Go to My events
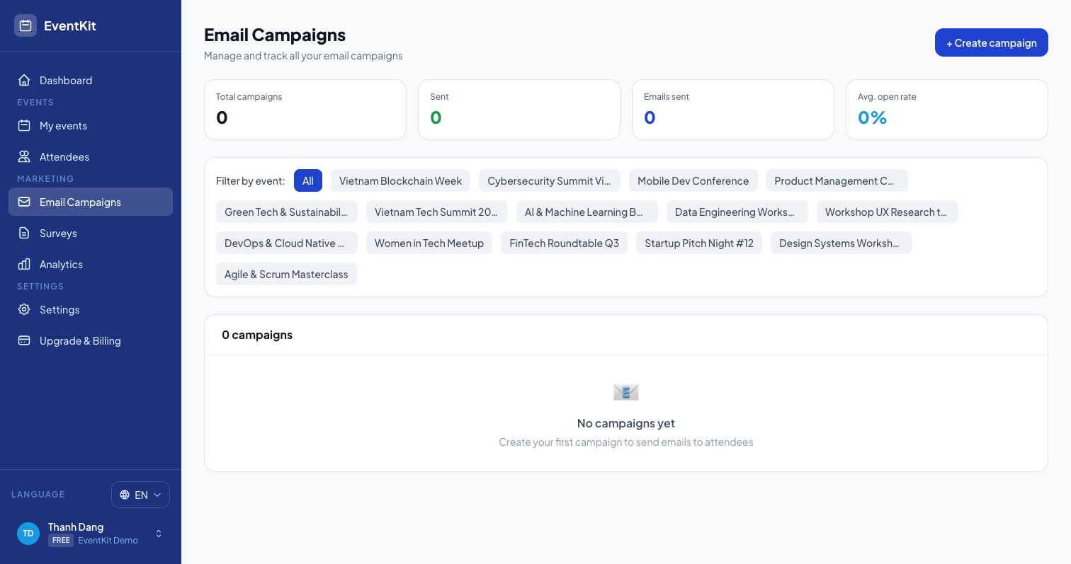Screen dimensions: 1071x564 (x=91, y=125)
